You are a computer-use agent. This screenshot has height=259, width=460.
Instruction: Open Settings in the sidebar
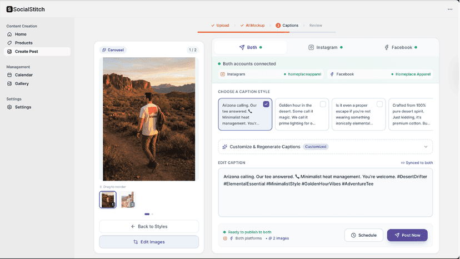tap(37, 107)
